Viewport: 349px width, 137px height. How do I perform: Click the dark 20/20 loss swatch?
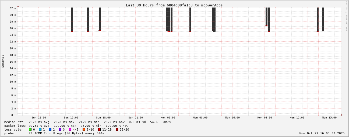117,129
